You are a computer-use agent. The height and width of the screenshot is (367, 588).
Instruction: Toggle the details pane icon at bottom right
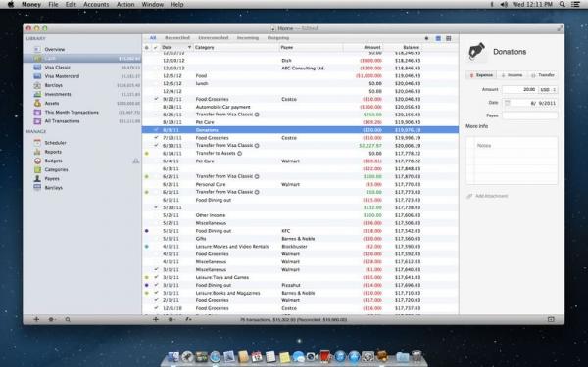(x=551, y=319)
